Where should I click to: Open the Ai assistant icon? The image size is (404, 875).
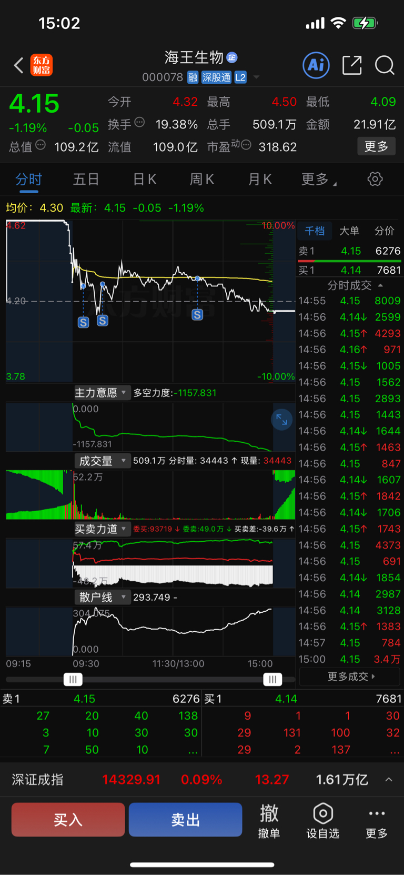pos(316,65)
